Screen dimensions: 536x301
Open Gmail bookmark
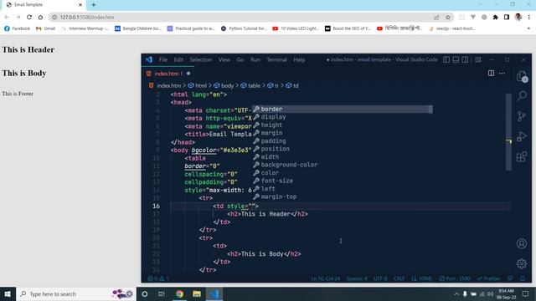click(45, 28)
